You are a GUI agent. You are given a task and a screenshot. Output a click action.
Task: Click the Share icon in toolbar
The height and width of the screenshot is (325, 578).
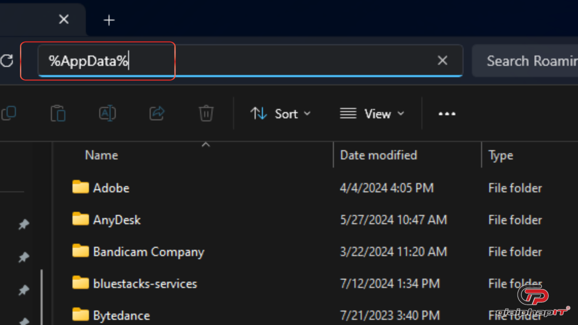tap(157, 113)
